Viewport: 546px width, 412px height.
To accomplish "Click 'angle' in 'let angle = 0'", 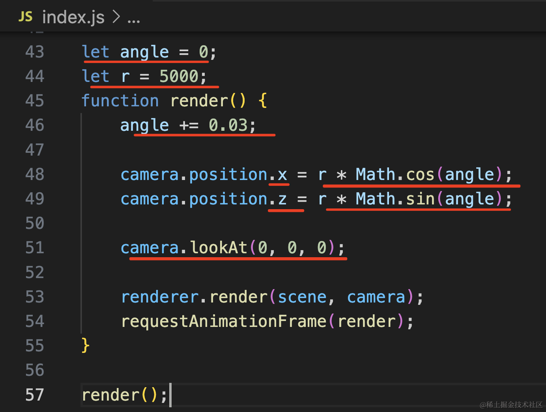I will [144, 53].
